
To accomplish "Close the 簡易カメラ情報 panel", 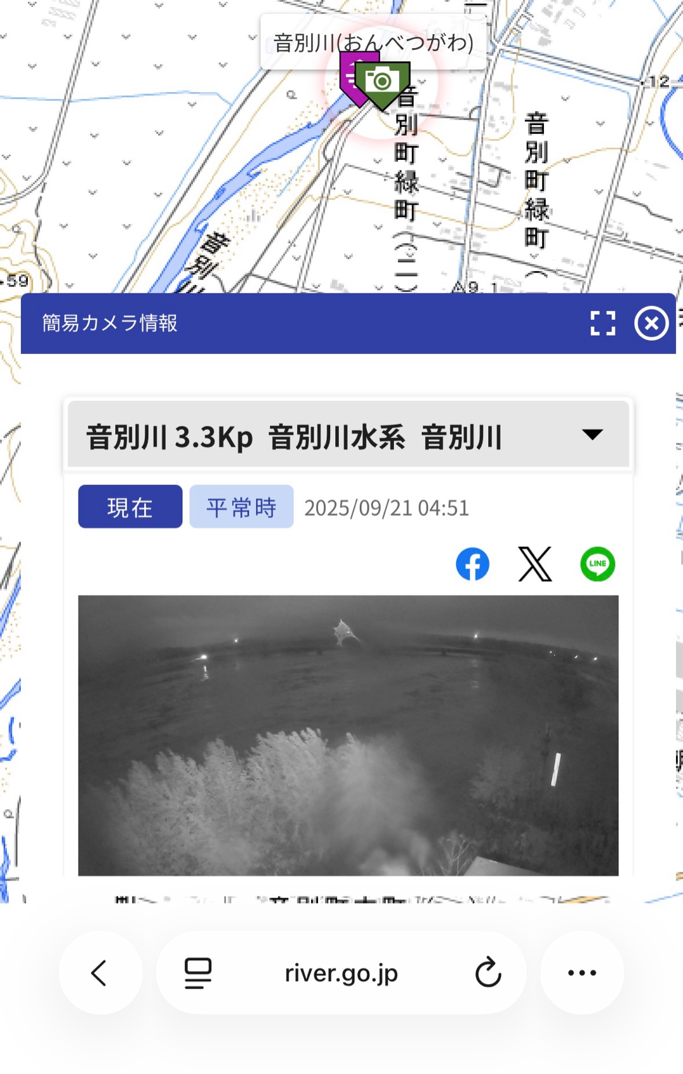I will [651, 323].
